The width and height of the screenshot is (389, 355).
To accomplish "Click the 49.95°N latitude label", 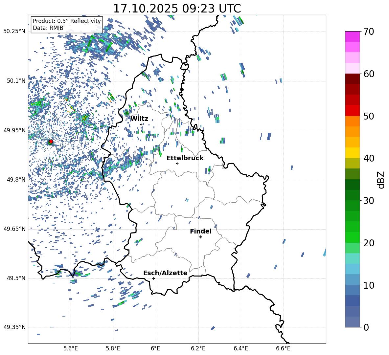I will pos(14,130).
